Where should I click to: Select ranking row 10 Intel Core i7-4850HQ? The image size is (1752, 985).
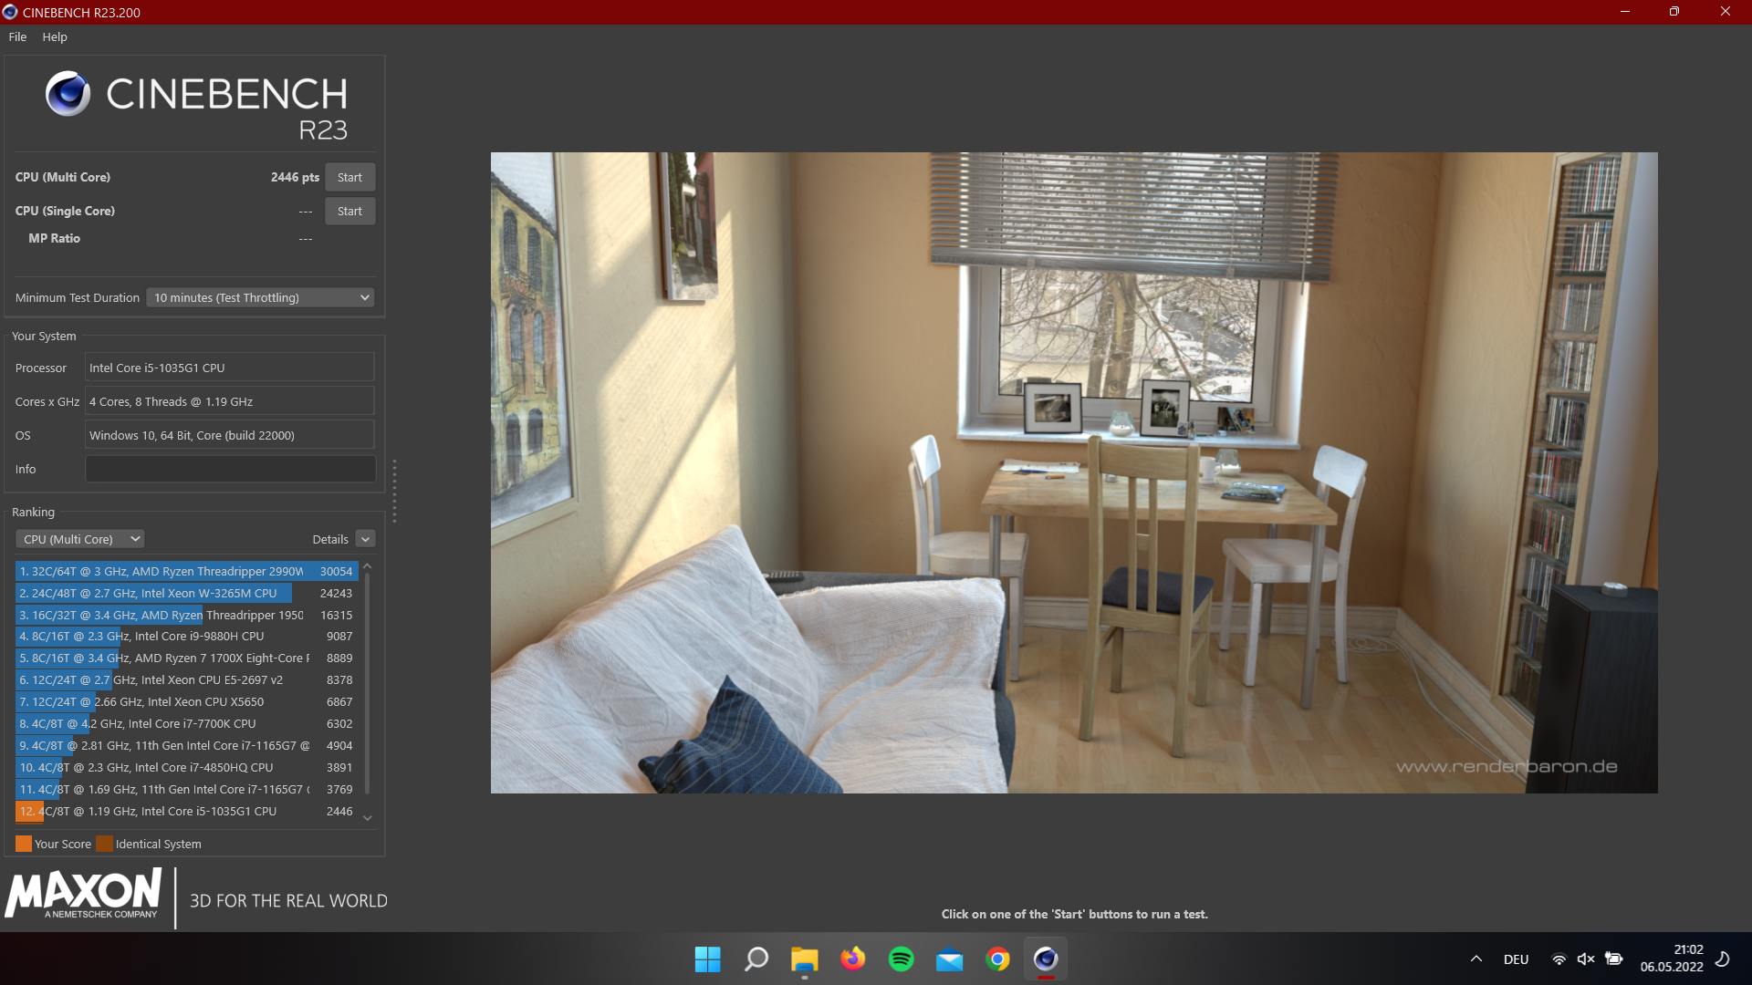186,767
